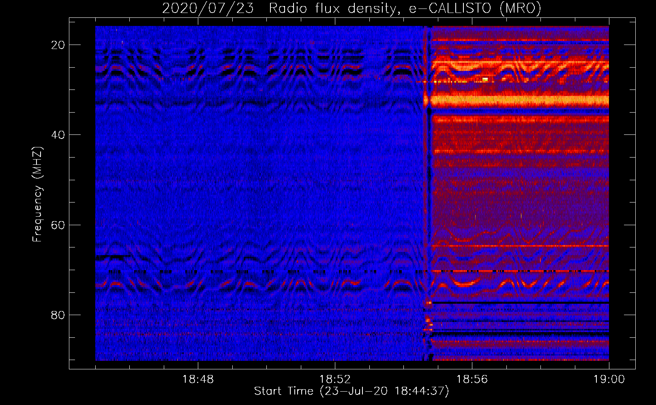Viewport: 656px width, 405px height.
Task: Click the 19:00 time tick label
Action: (x=609, y=379)
